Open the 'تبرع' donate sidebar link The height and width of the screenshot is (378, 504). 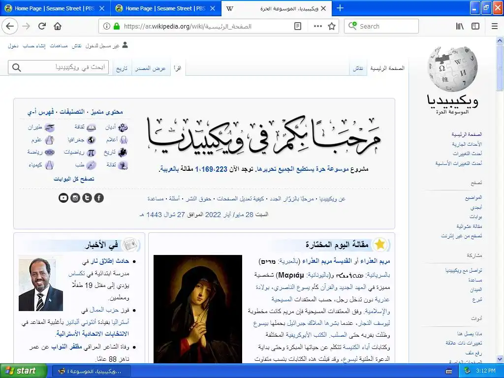pyautogui.click(x=477, y=300)
